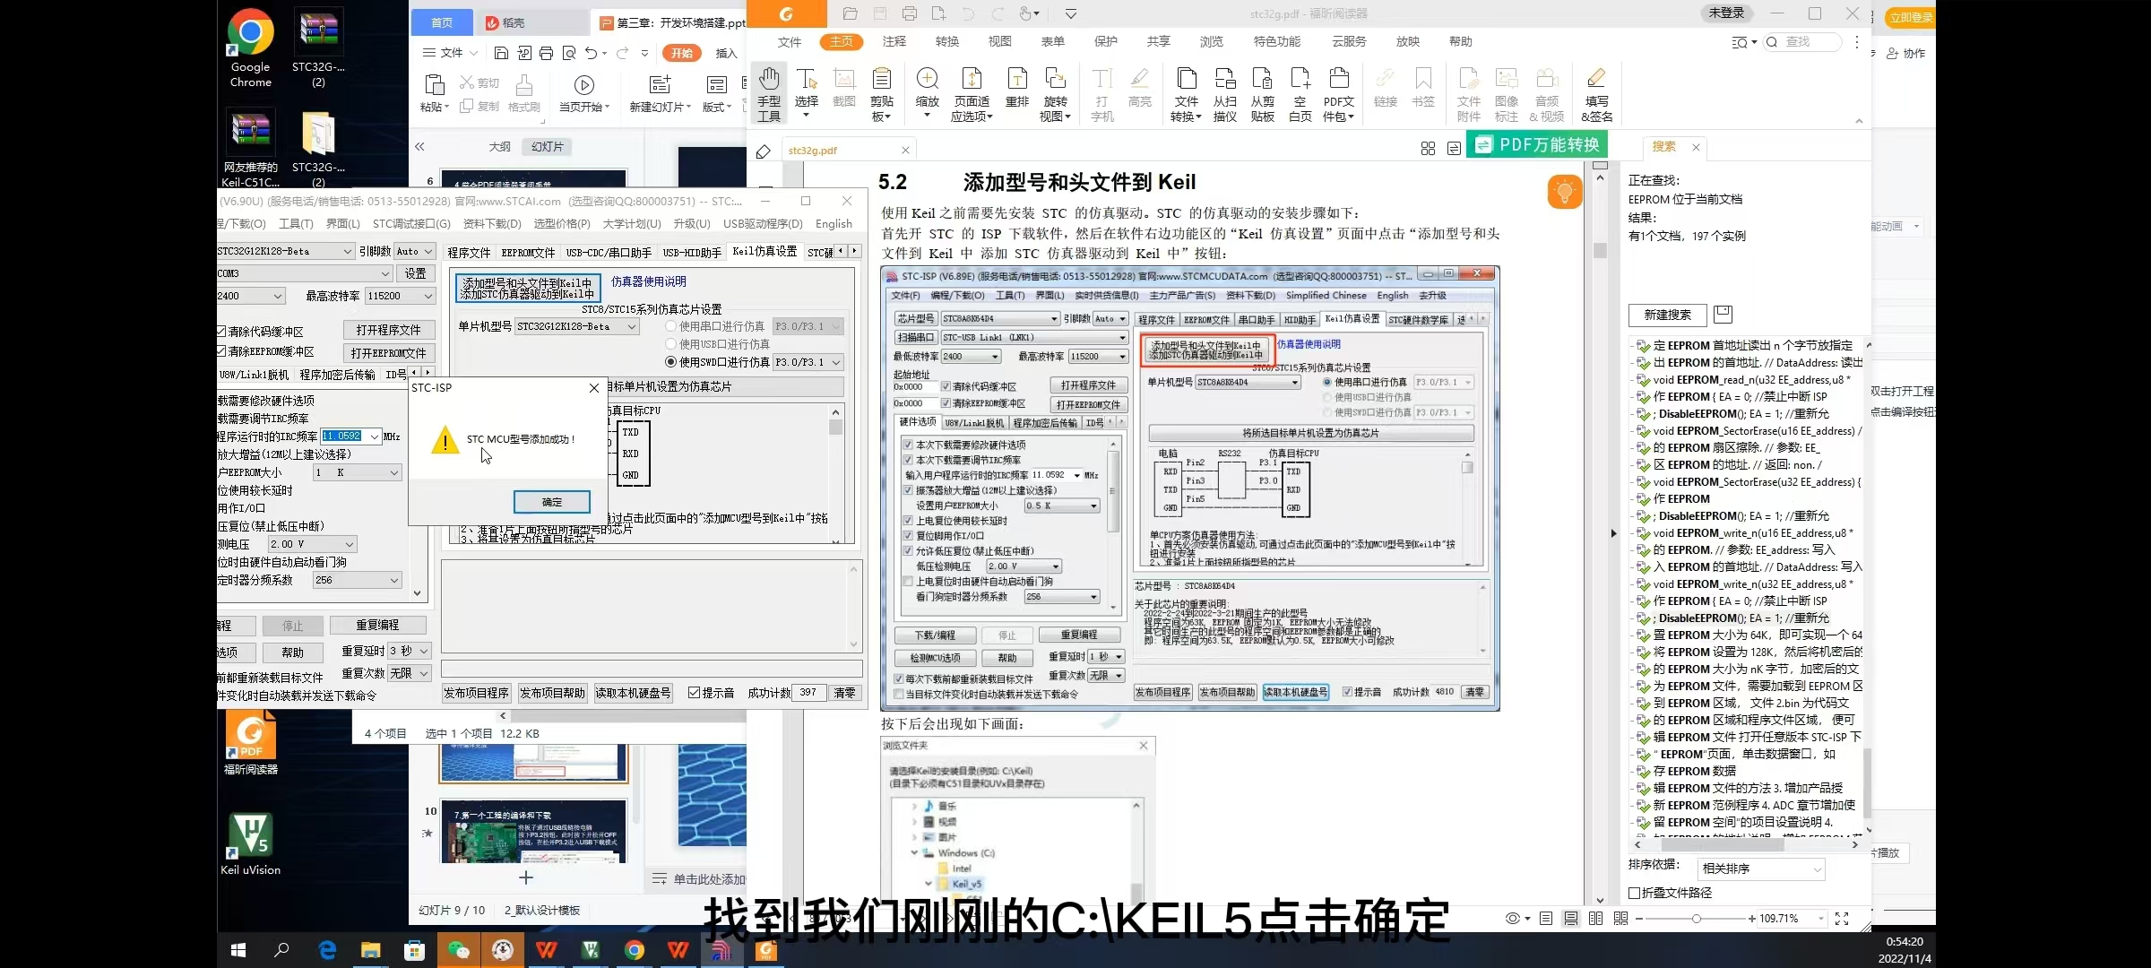Open the Clipboard tool in Foxit ribbon
This screenshot has height=968, width=2151.
[882, 93]
